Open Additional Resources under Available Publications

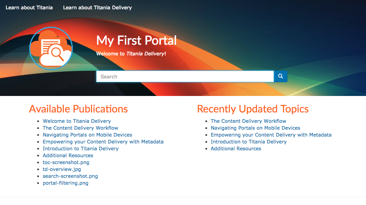[x=68, y=155]
